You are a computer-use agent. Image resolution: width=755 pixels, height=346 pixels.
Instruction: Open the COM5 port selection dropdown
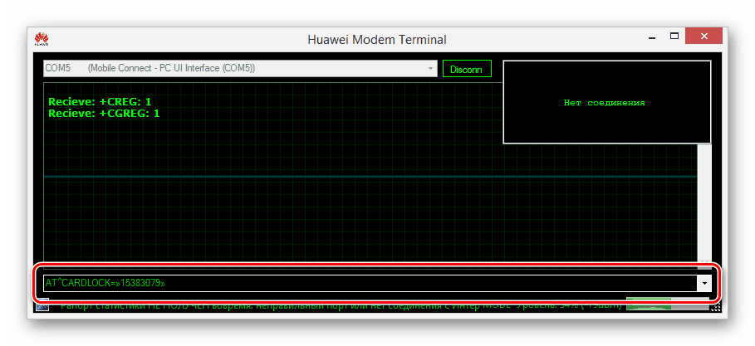(240, 68)
